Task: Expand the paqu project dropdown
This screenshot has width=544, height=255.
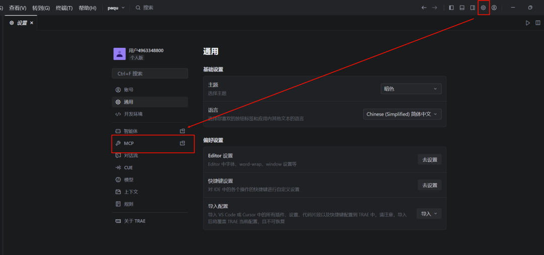Action: click(116, 8)
